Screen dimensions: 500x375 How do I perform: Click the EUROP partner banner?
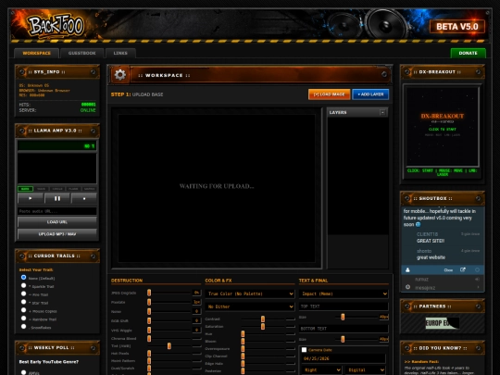pyautogui.click(x=443, y=323)
